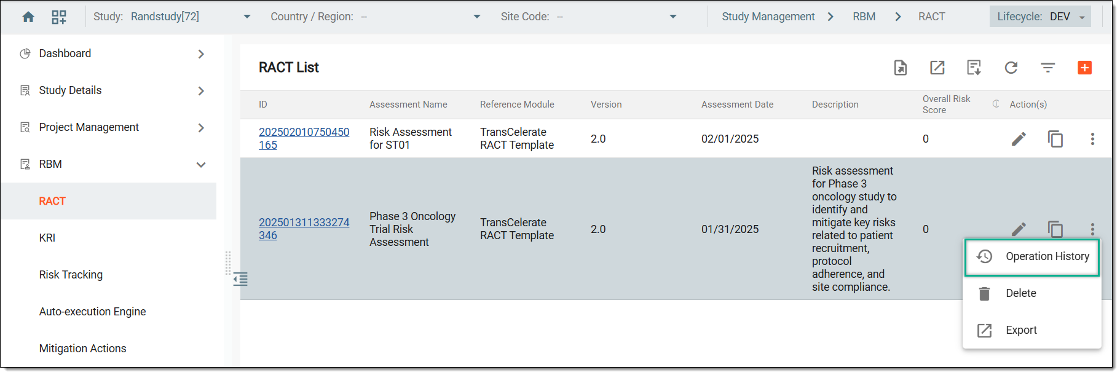Open the Country / Region dropdown

pos(477,17)
